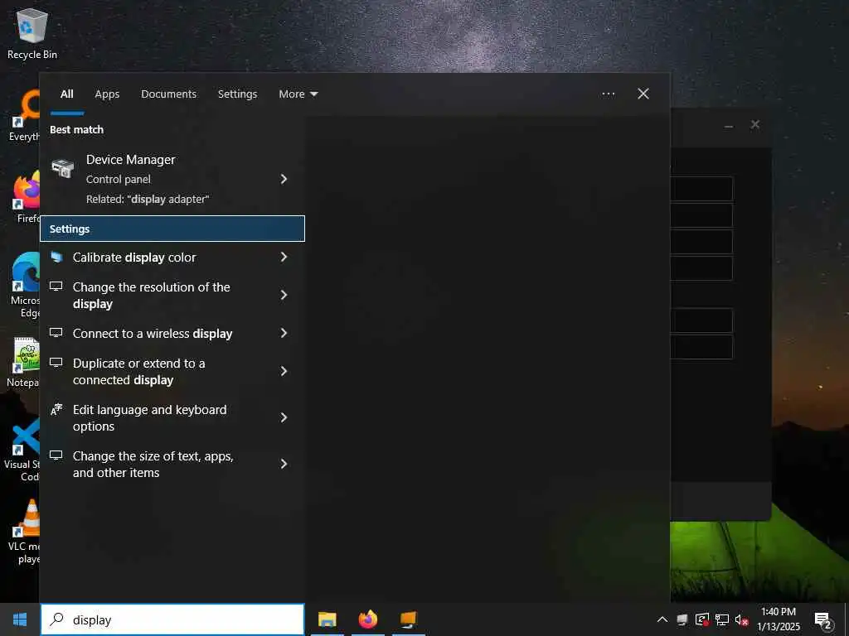This screenshot has width=849, height=636.
Task: Select the Settings group header
Action: (172, 229)
